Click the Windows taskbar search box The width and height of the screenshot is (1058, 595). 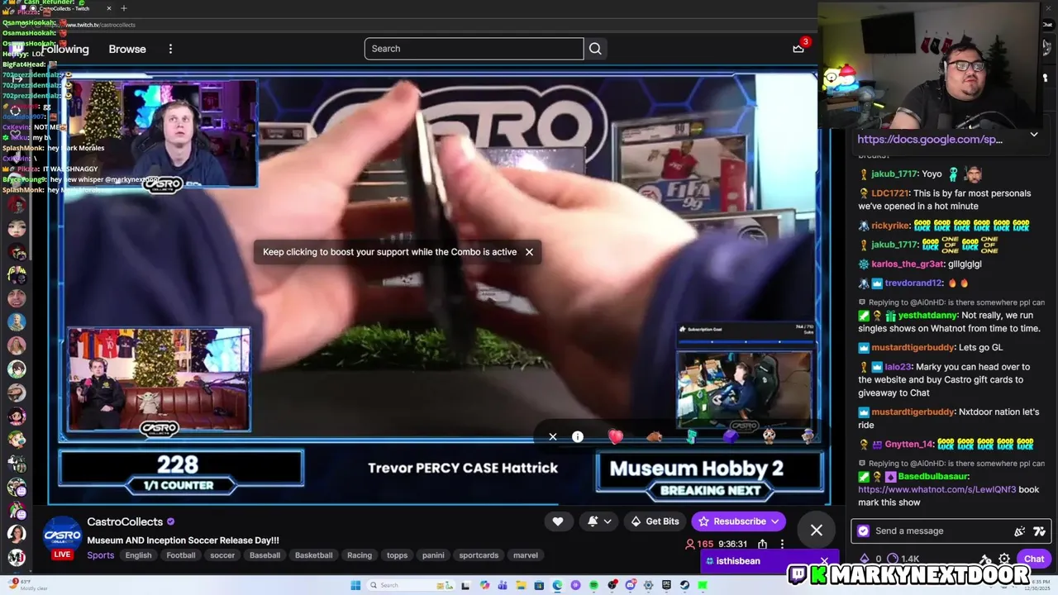[x=409, y=585]
